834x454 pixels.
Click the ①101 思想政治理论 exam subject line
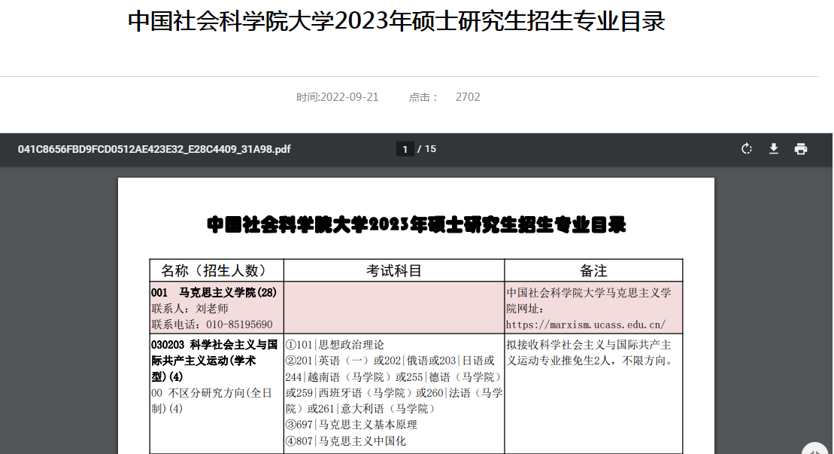(x=335, y=345)
